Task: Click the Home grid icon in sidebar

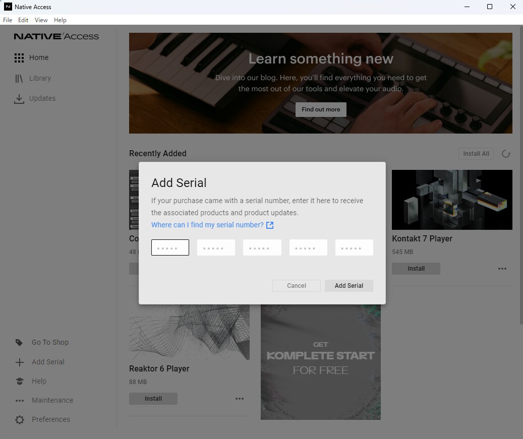Action: [x=19, y=58]
